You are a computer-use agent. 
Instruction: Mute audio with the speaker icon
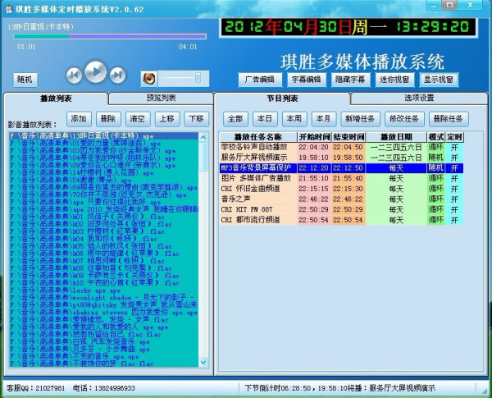(149, 79)
